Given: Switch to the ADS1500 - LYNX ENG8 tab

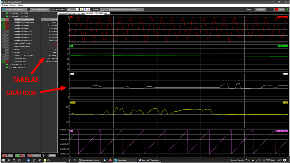Looking at the screenshot, I should 76,14.
